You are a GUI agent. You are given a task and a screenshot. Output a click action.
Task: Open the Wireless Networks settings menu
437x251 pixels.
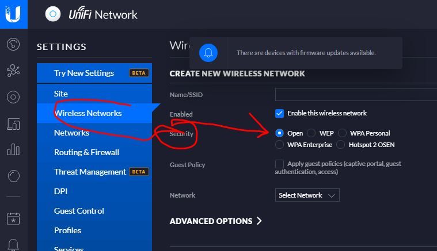[x=88, y=113]
